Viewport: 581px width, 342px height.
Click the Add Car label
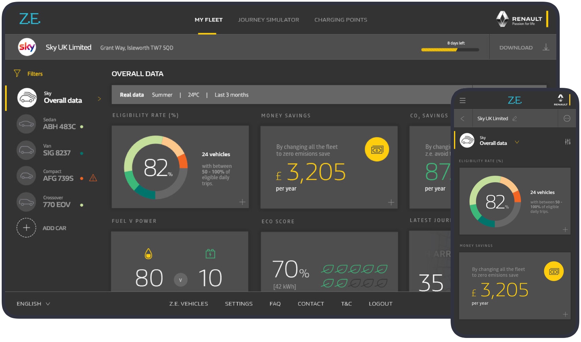point(54,228)
